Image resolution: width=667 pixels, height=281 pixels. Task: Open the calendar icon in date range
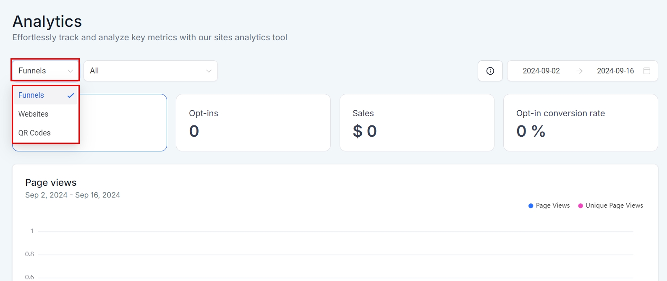[647, 71]
